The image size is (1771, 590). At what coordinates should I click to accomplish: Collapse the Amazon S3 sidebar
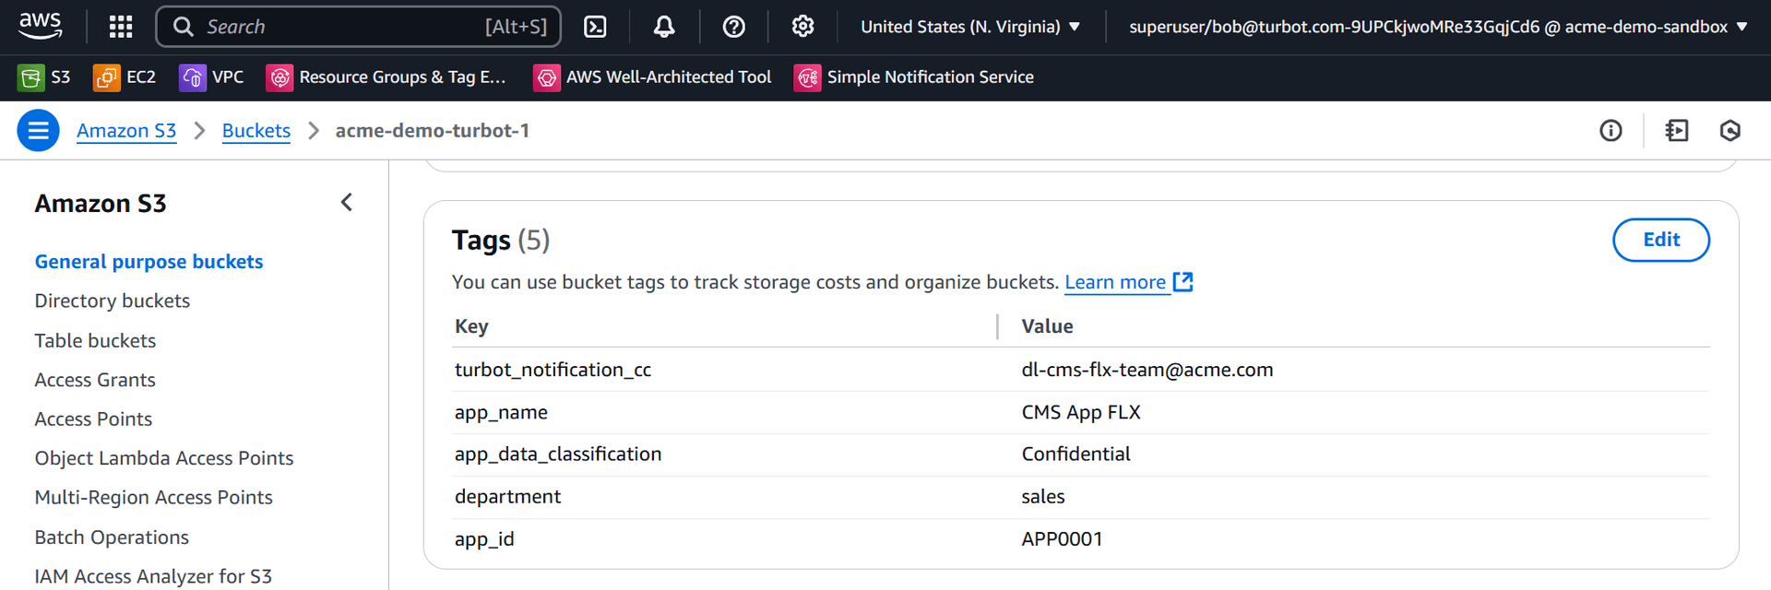pos(347,203)
